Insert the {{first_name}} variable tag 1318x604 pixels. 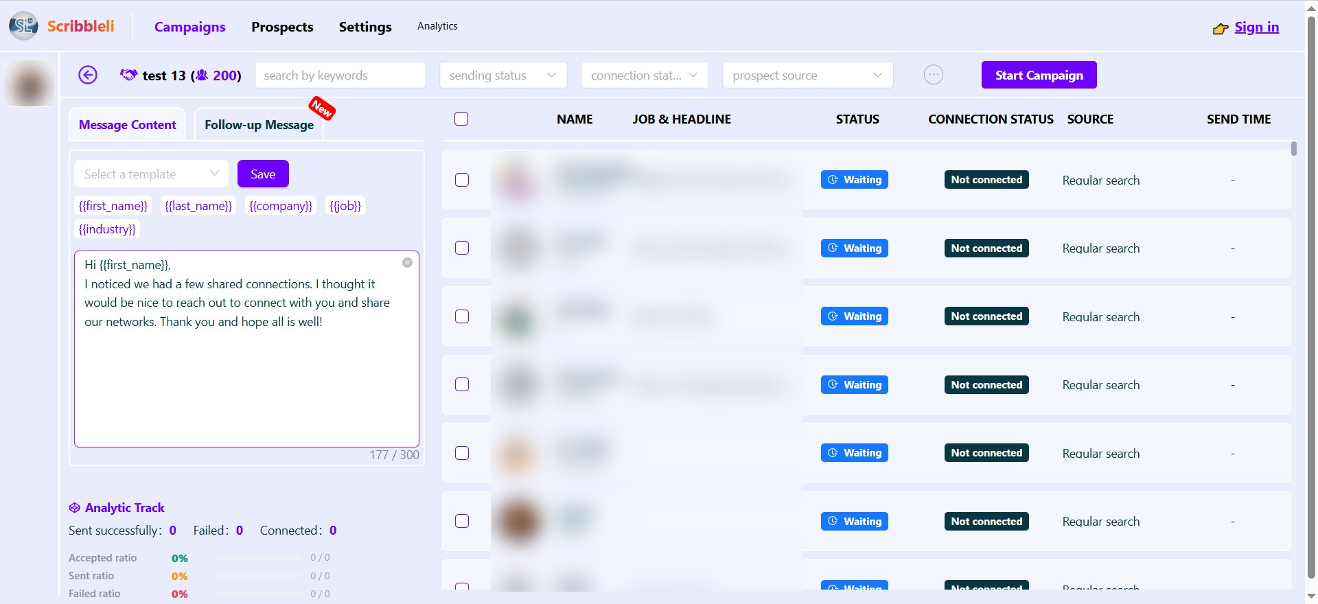(113, 205)
